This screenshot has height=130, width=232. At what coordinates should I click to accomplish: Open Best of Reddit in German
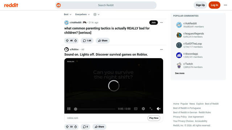click(185, 112)
